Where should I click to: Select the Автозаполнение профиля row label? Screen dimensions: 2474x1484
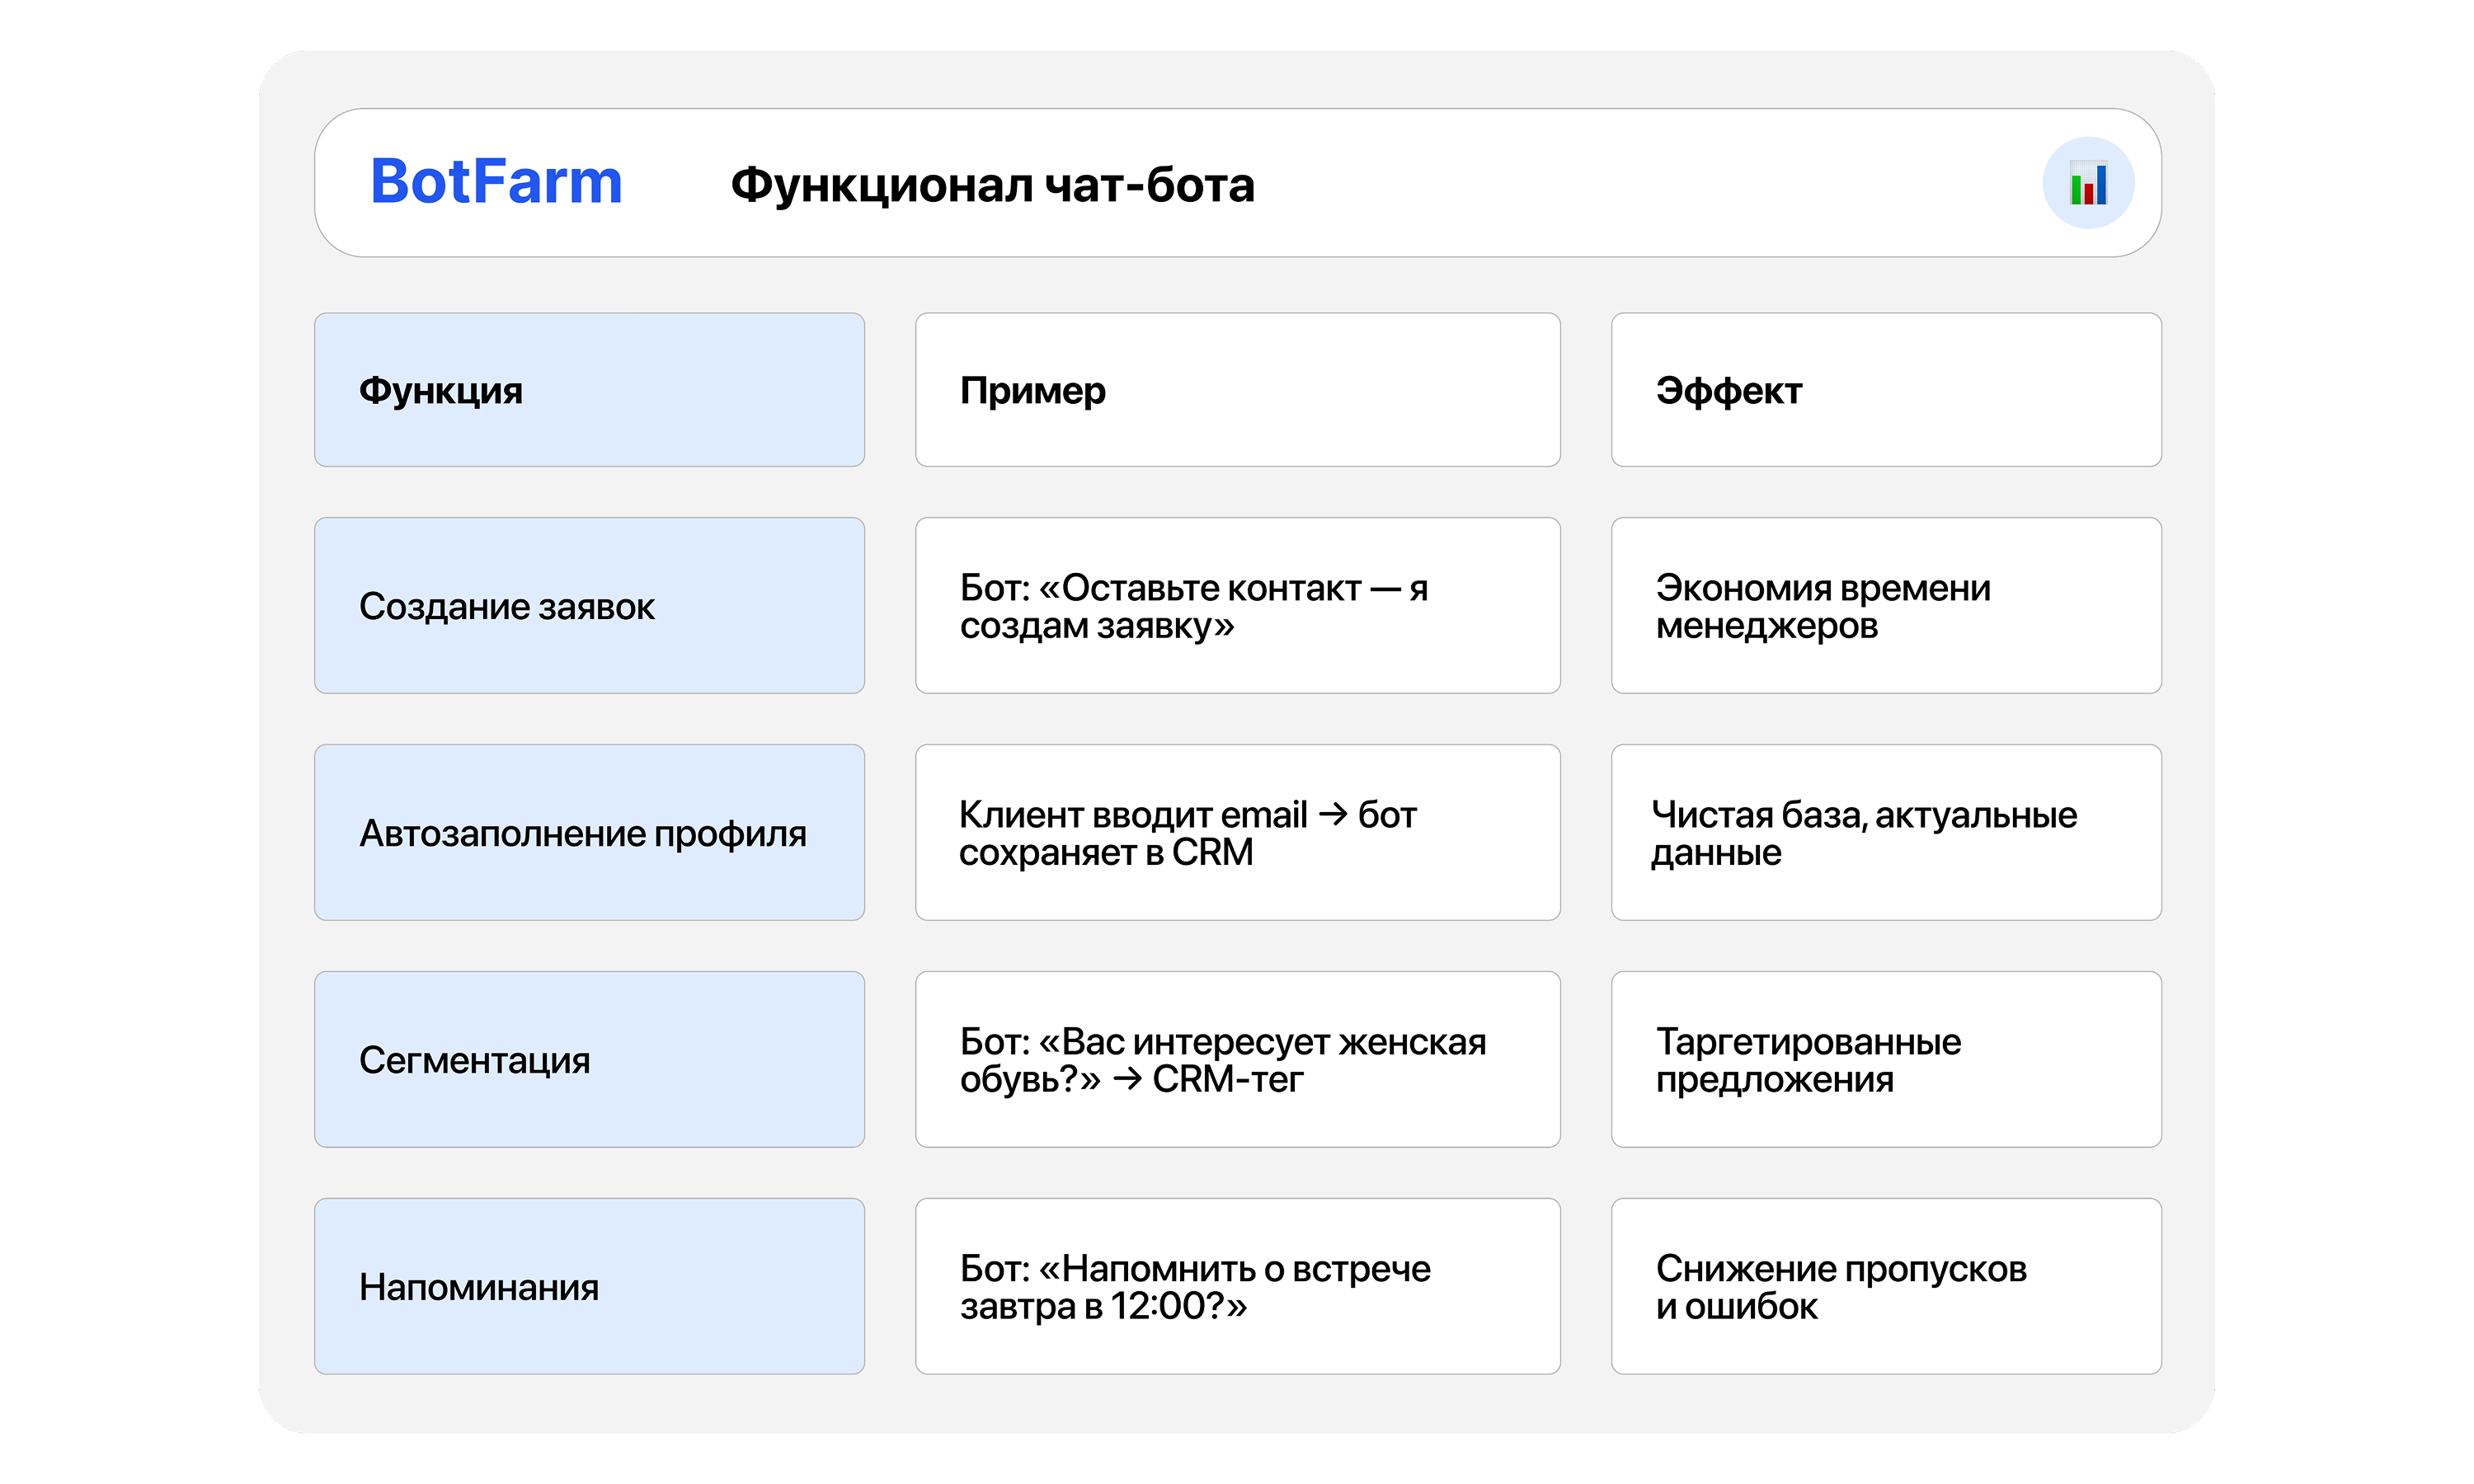(589, 833)
